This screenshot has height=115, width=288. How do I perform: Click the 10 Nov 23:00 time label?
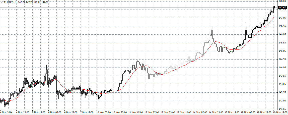coord(119,112)
